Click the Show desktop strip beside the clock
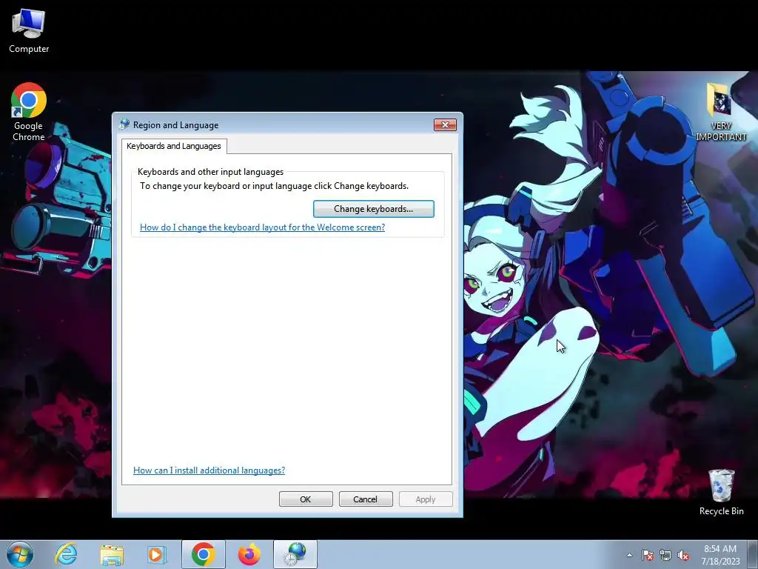 753,554
